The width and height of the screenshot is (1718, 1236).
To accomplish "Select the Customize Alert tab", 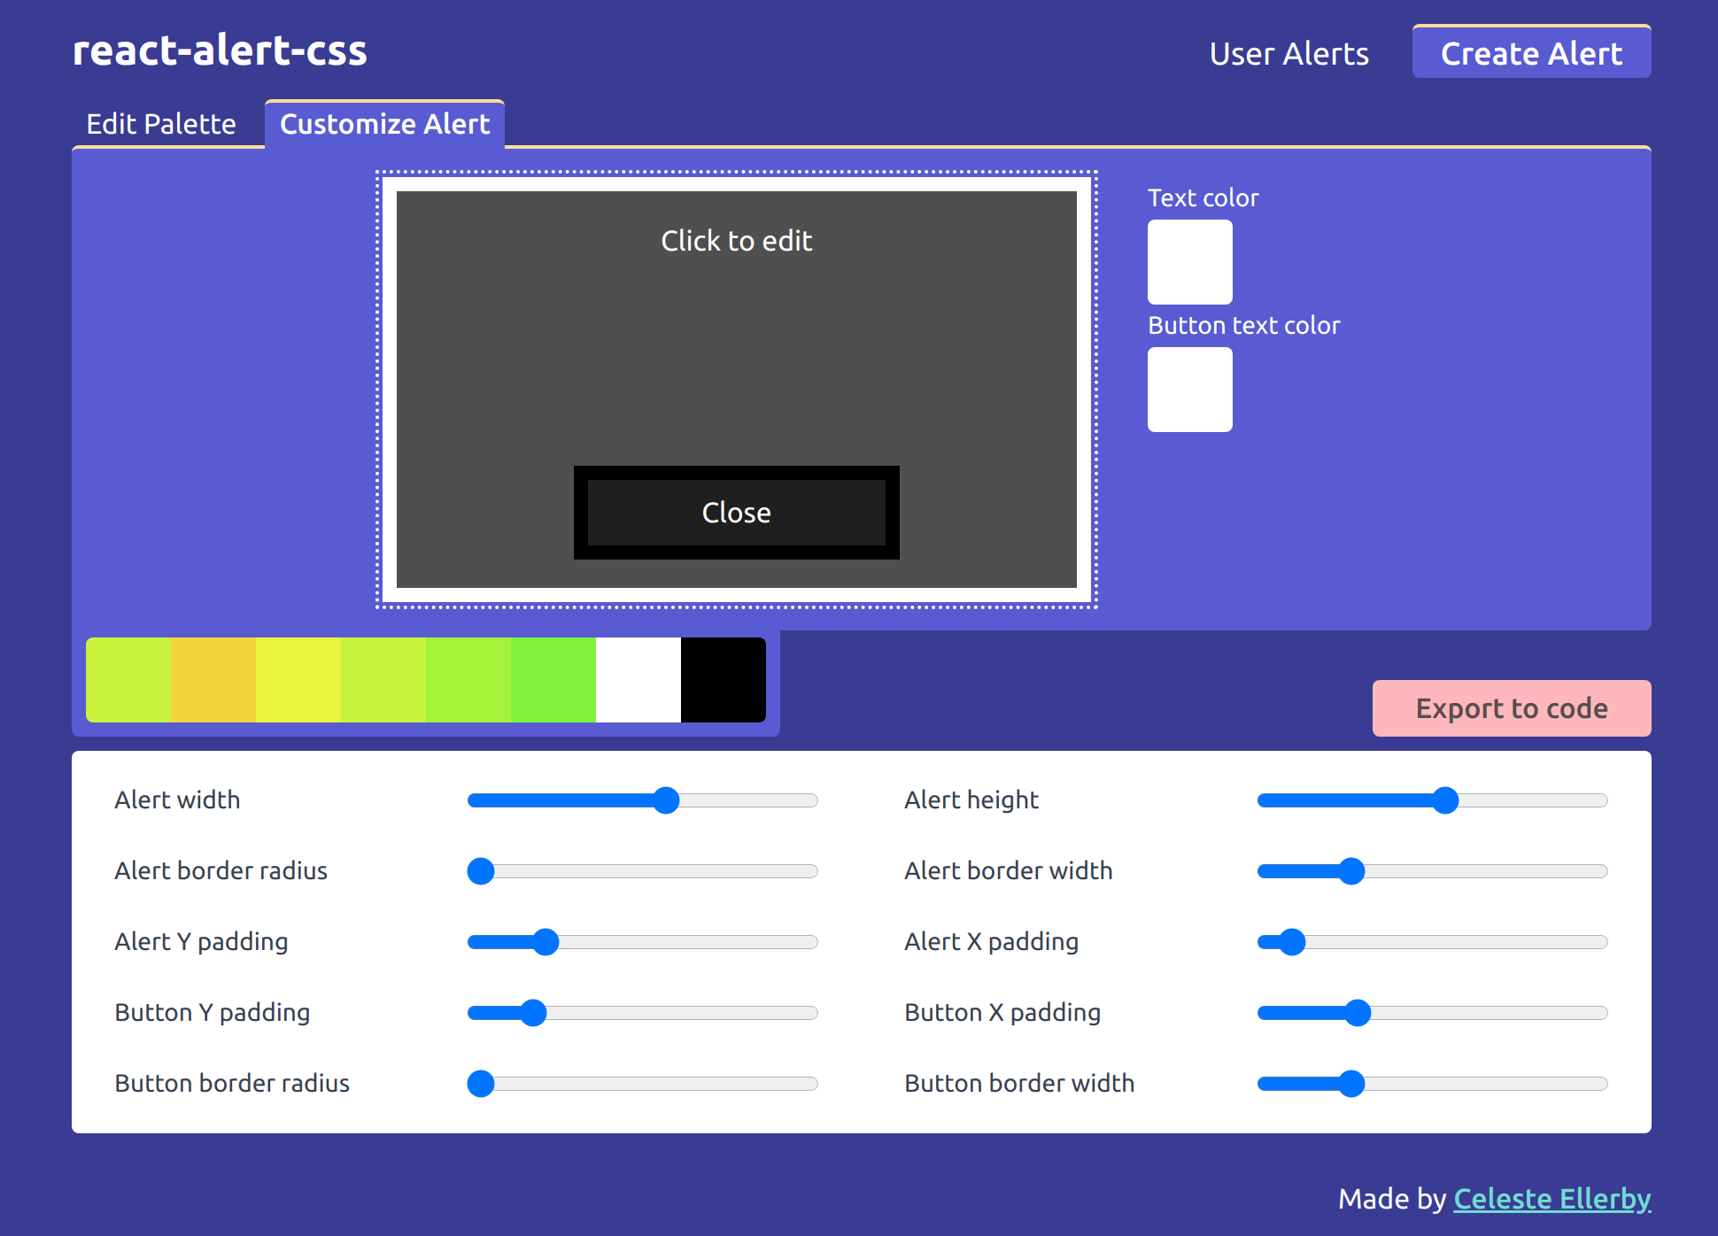I will pos(384,124).
